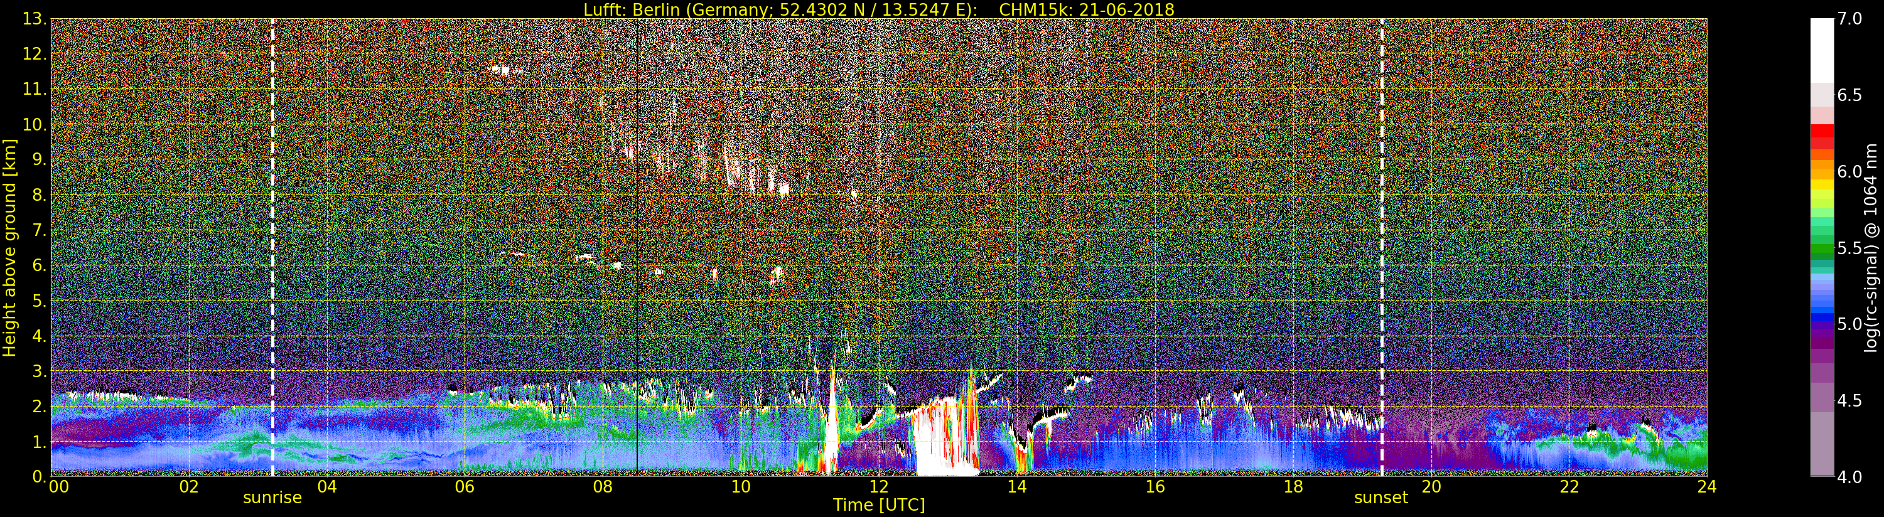Click the height axis tick label '5.'
The image size is (1884, 517).
(38, 301)
